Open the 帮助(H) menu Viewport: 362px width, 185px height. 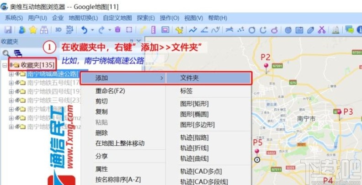pos(218,18)
